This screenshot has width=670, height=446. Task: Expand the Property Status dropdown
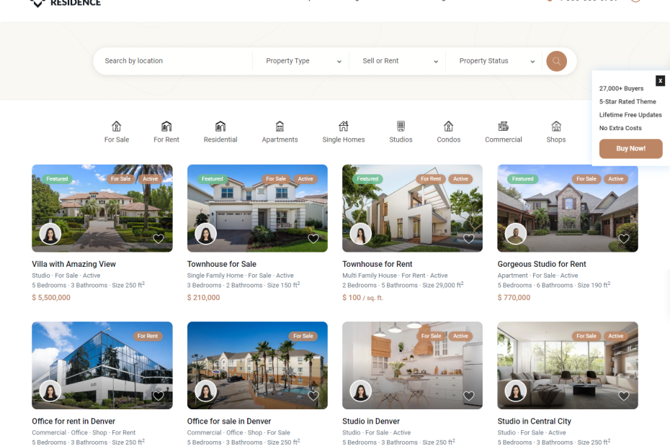(x=496, y=61)
